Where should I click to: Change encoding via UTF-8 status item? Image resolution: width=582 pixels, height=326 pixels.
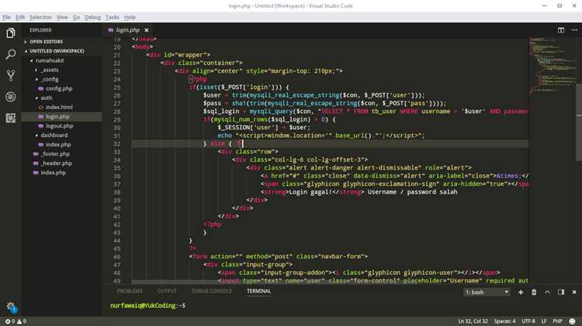click(528, 321)
